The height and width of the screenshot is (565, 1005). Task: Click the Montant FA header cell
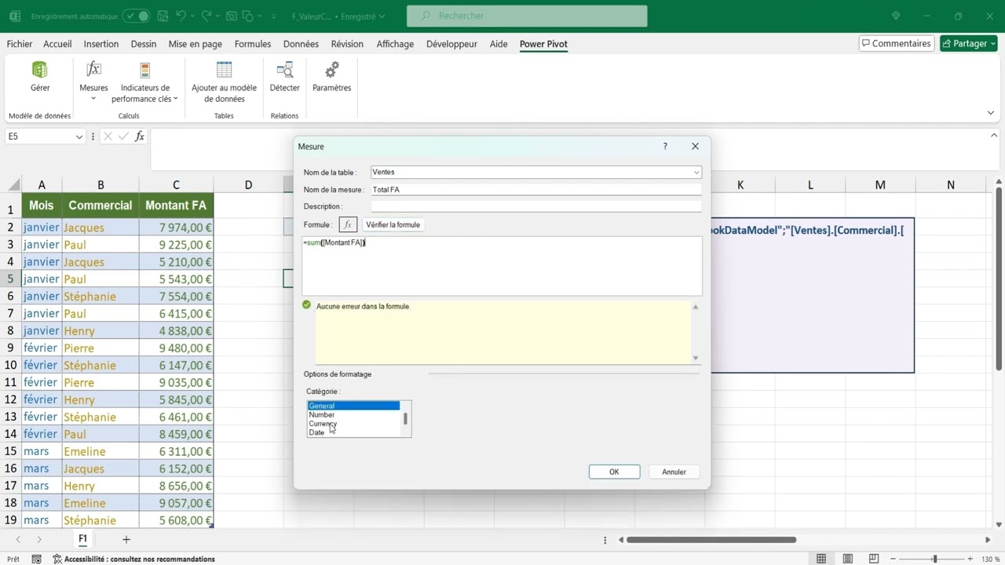coord(176,206)
